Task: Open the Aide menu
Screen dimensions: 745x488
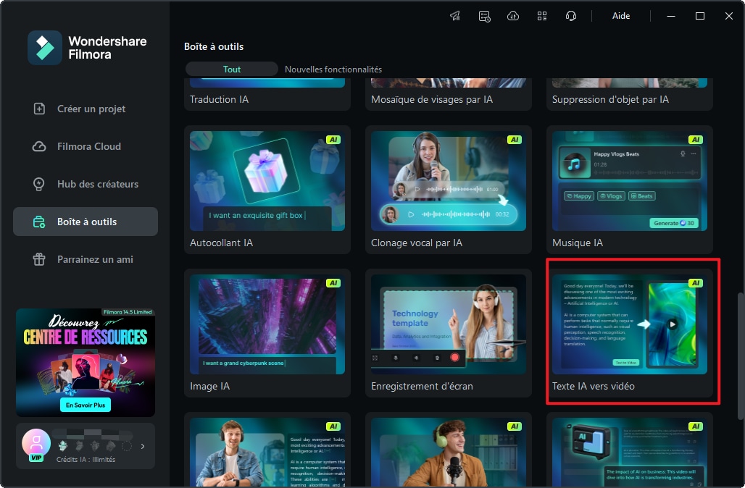Action: [621, 16]
